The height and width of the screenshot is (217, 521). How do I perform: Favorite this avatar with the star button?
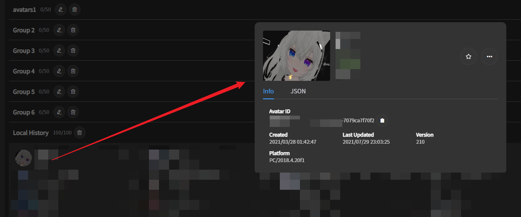point(469,56)
